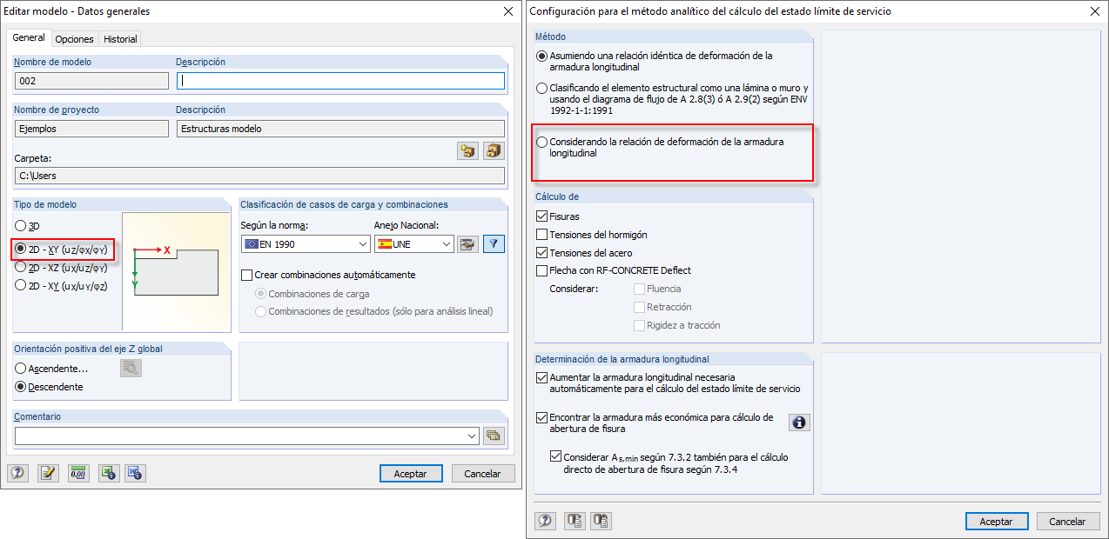Enable Crear combinaciones automáticamente checkbox
The width and height of the screenshot is (1109, 539).
(246, 275)
